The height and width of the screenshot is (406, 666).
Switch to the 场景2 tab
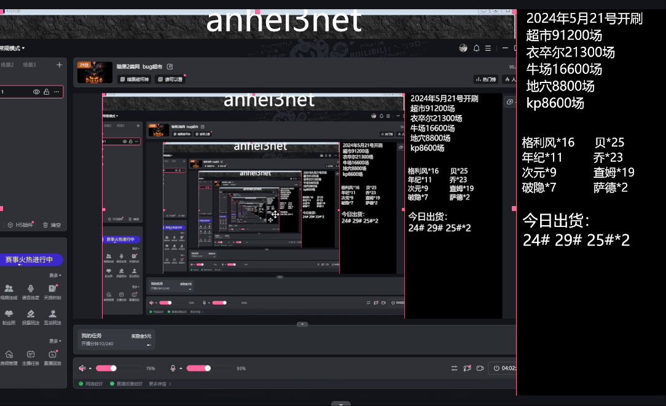7,65
